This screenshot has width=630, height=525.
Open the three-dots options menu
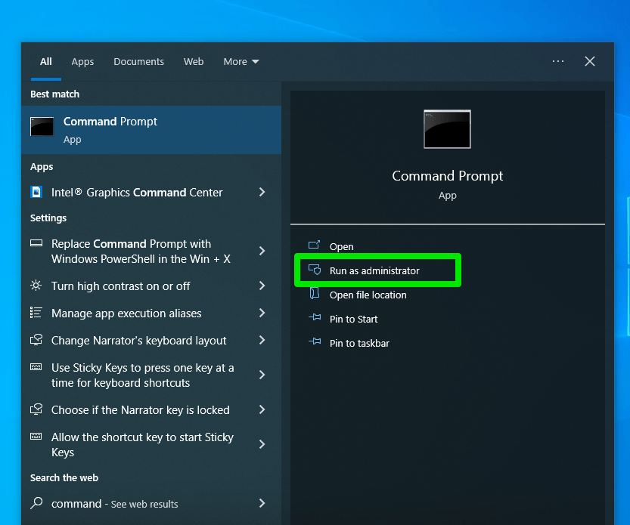(x=558, y=62)
